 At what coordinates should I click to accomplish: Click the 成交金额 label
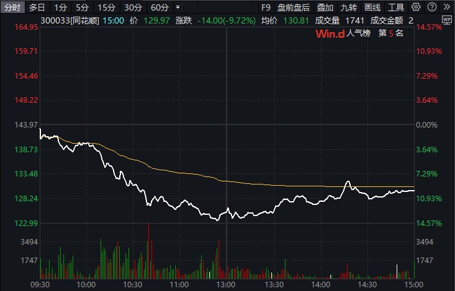387,20
